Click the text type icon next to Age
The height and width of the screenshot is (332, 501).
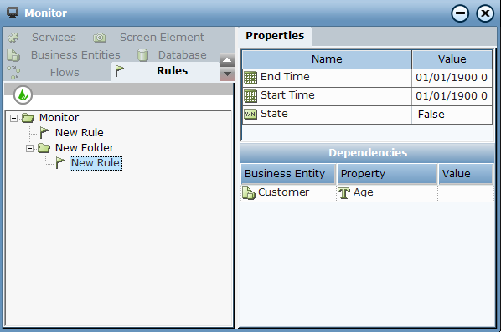tap(343, 192)
